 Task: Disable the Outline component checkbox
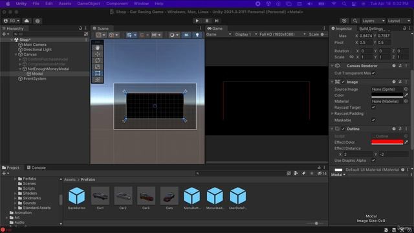coord(343,129)
